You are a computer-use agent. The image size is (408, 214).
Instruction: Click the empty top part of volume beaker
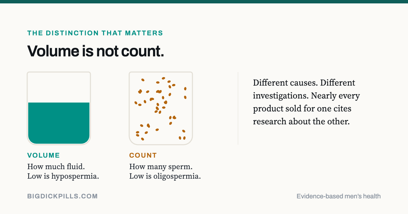[59, 87]
